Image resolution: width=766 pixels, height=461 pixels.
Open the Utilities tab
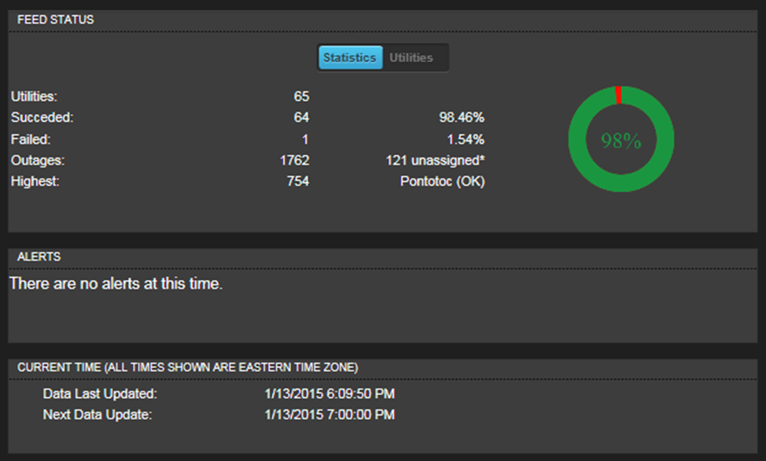[411, 57]
